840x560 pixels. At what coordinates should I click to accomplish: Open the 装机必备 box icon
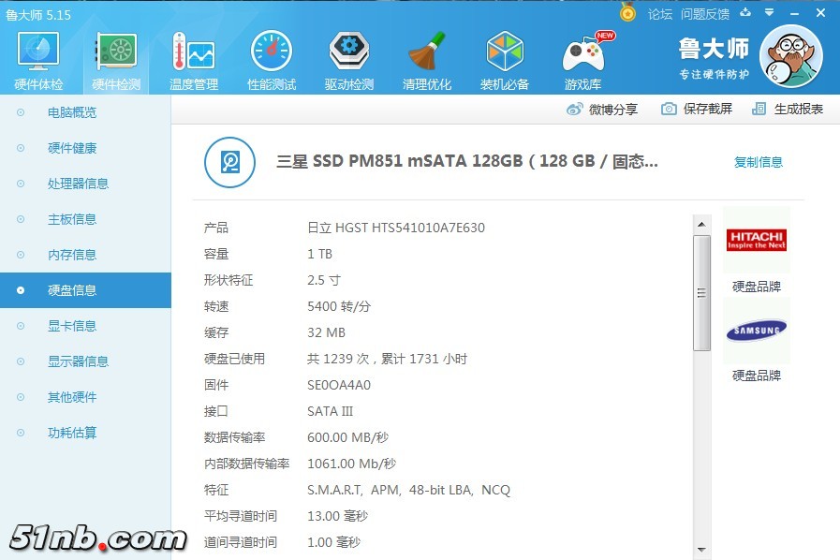(x=505, y=61)
